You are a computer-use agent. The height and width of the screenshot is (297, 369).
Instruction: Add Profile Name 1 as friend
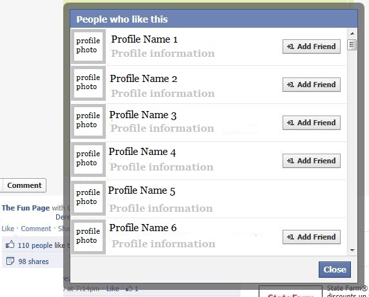click(x=312, y=46)
